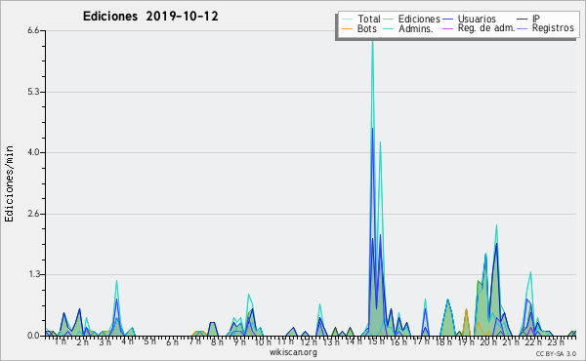
Task: Click the 15 h axis label
Action: (376, 341)
